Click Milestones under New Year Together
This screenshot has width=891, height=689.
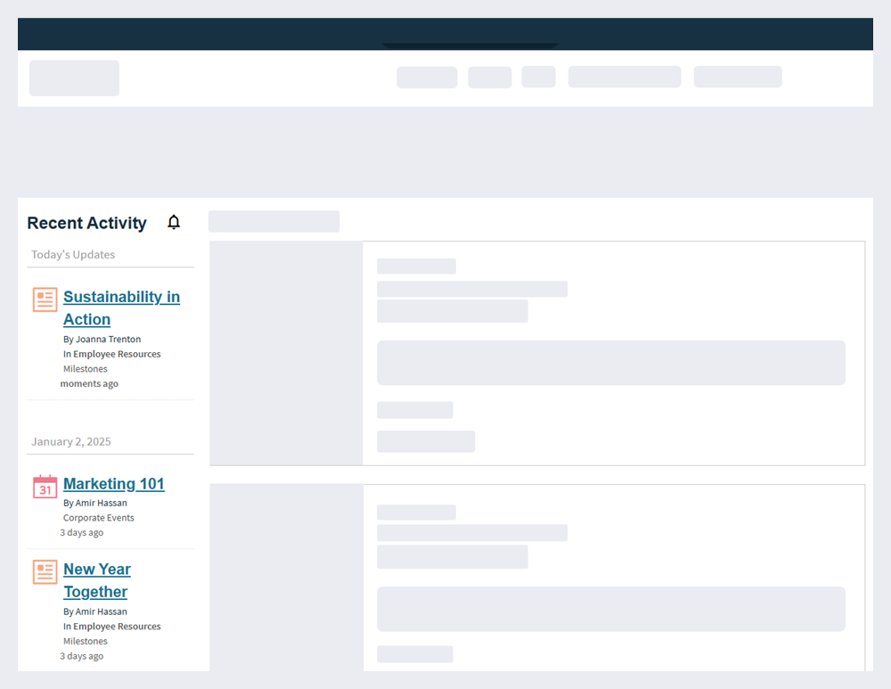[86, 641]
